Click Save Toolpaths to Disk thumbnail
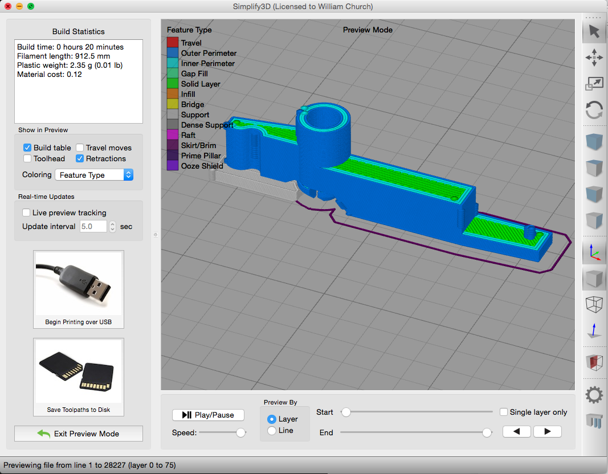Image resolution: width=608 pixels, height=474 pixels. pos(79,376)
